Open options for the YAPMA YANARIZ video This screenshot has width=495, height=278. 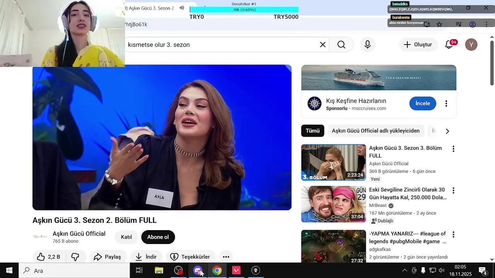click(453, 234)
